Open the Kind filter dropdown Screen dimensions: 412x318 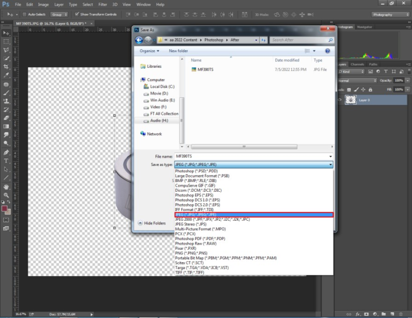pos(351,71)
